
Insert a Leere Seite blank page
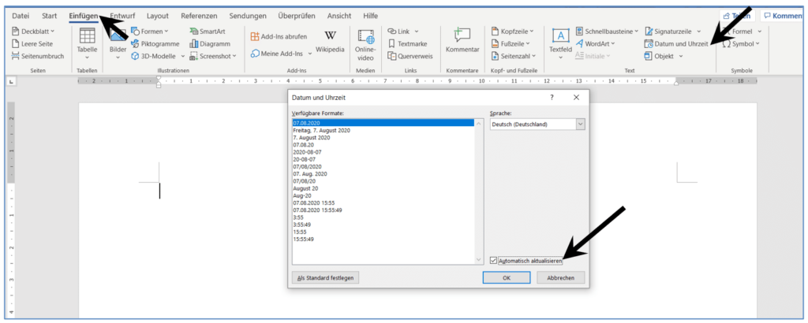click(32, 43)
